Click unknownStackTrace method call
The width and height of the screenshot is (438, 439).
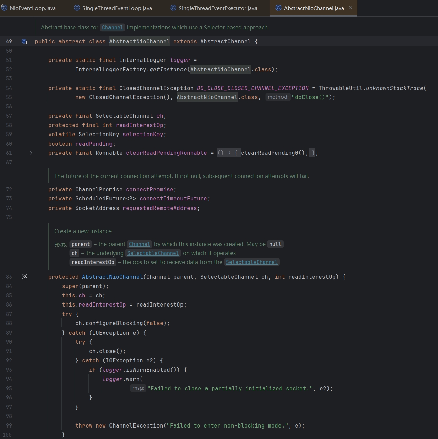pyautogui.click(x=394, y=88)
